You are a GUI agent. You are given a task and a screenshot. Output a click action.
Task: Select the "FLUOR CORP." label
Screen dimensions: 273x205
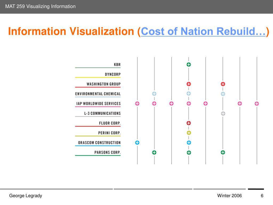[110, 123]
